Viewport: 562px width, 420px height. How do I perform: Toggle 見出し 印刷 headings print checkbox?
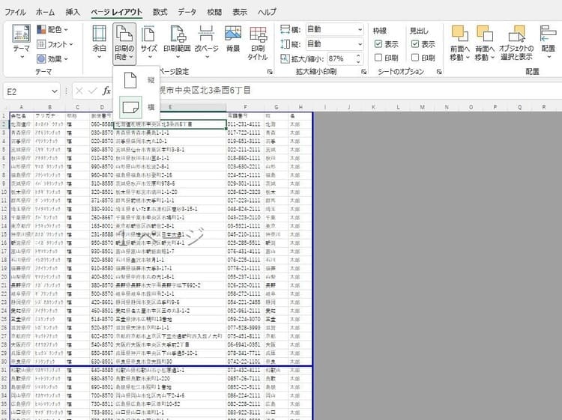click(415, 58)
